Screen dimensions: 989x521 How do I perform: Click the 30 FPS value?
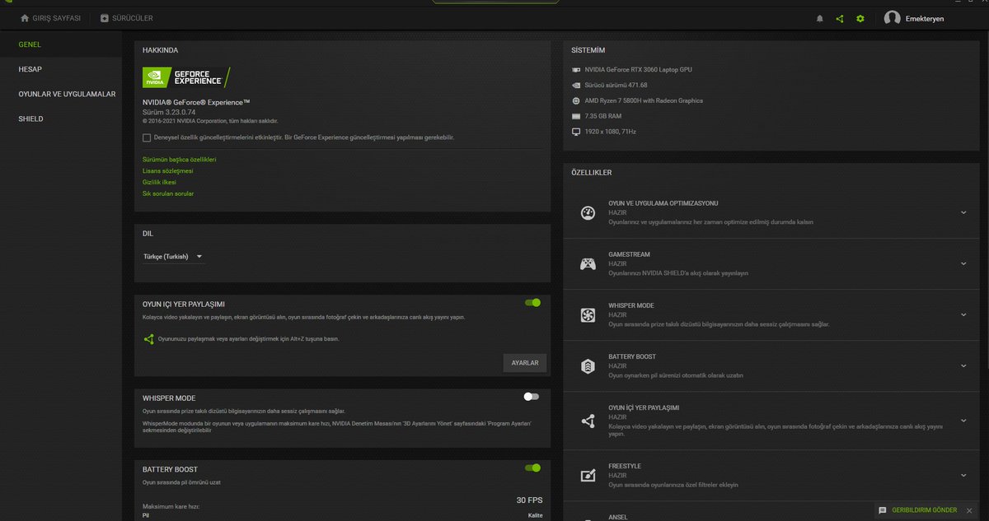tap(528, 500)
